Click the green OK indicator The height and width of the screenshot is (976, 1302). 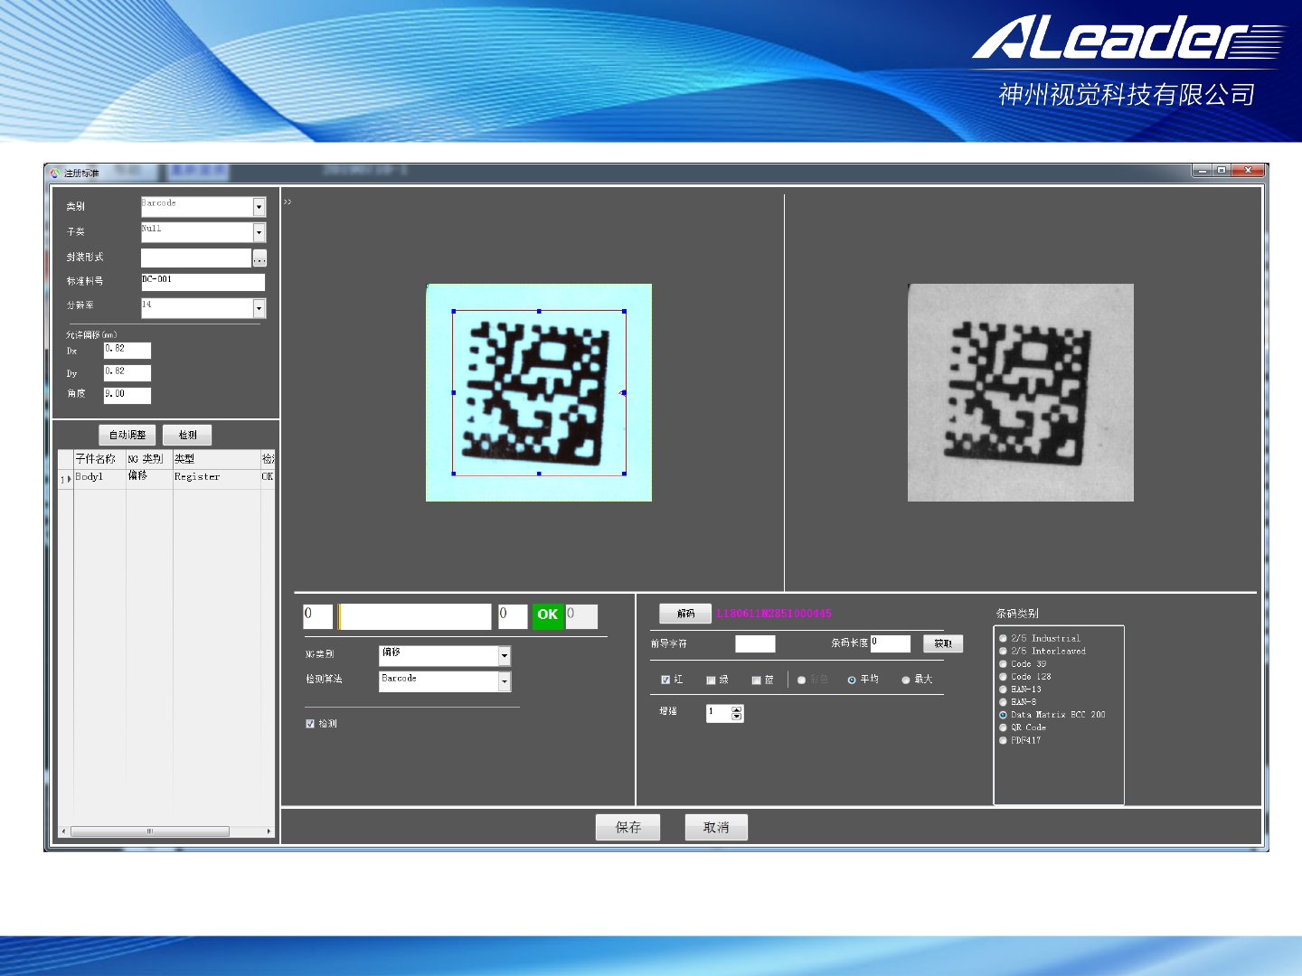tap(548, 615)
